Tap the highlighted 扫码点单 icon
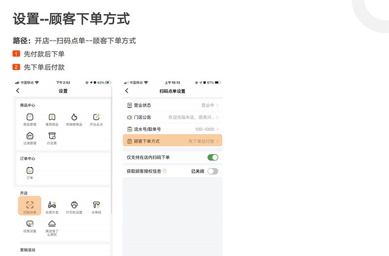This screenshot has width=389, height=256. pos(30,205)
